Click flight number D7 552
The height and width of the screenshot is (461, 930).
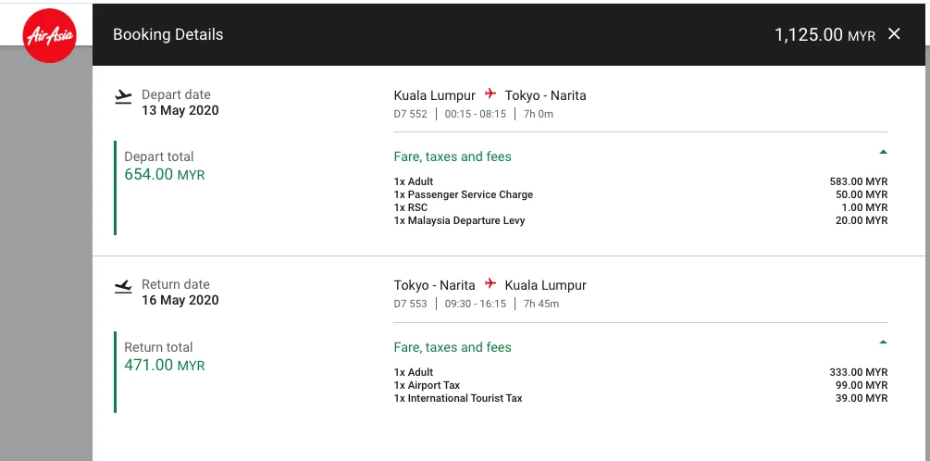click(411, 114)
